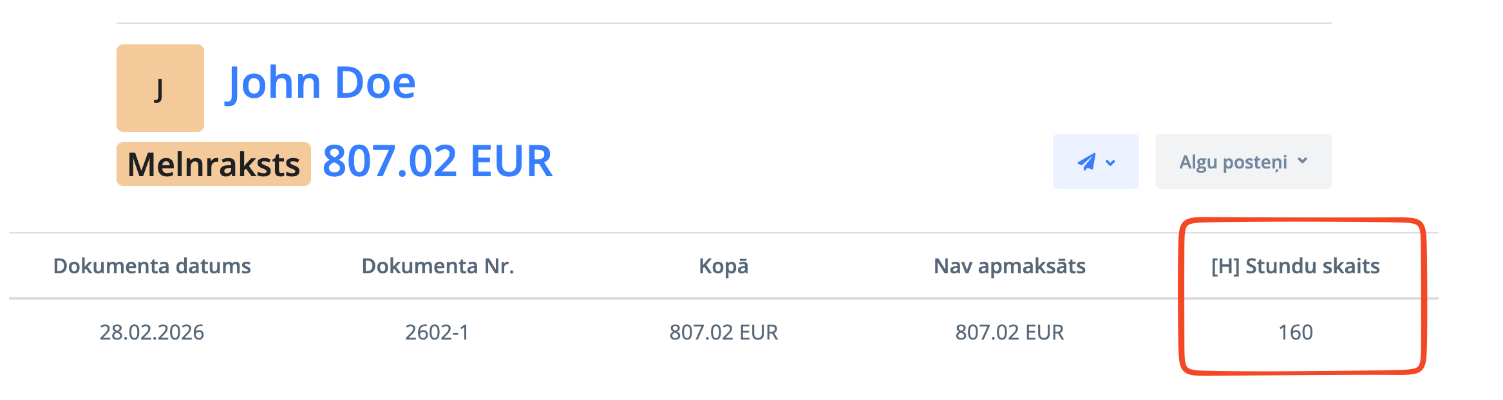Expand the chevron beside the send icon
This screenshot has height=400, width=1503.
1111,163
